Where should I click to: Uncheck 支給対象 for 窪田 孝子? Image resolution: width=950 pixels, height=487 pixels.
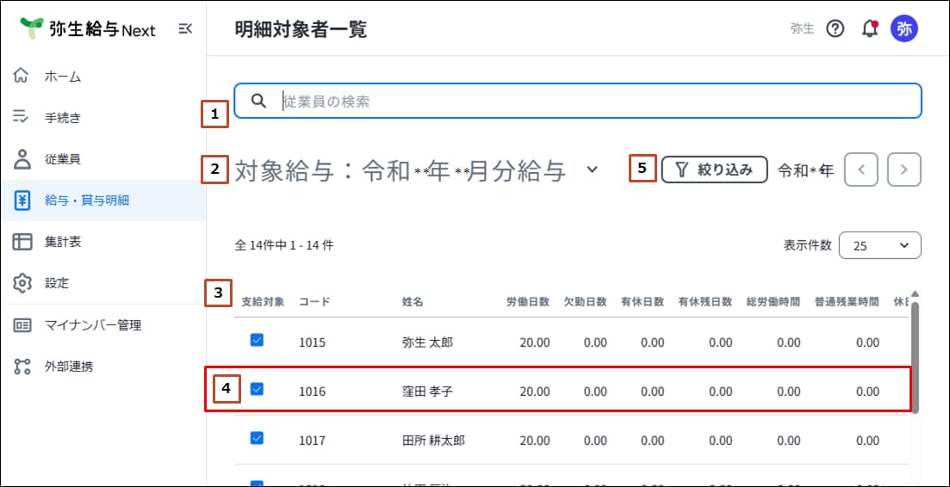[x=257, y=389]
